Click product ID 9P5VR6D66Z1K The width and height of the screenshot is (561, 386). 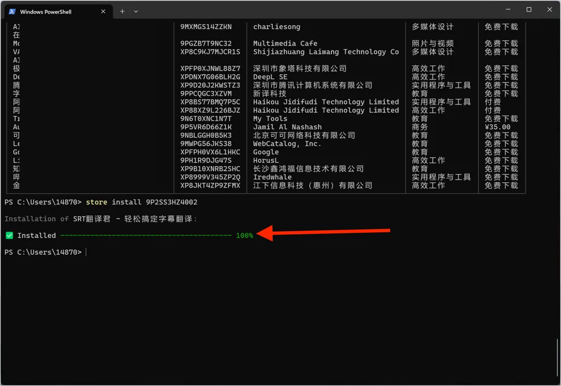[206, 127]
